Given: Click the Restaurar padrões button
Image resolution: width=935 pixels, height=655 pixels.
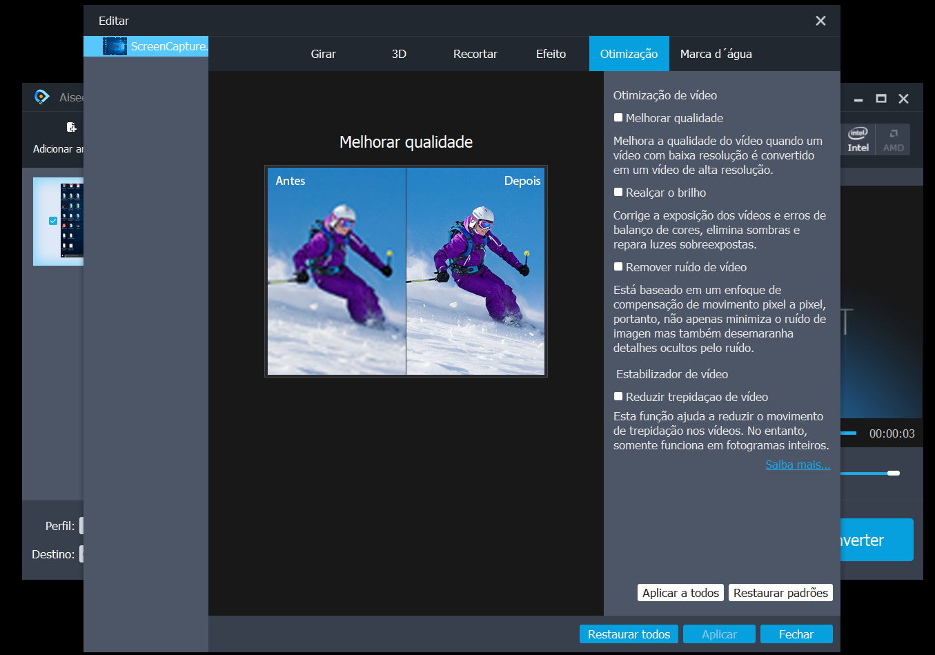Looking at the screenshot, I should [x=780, y=593].
